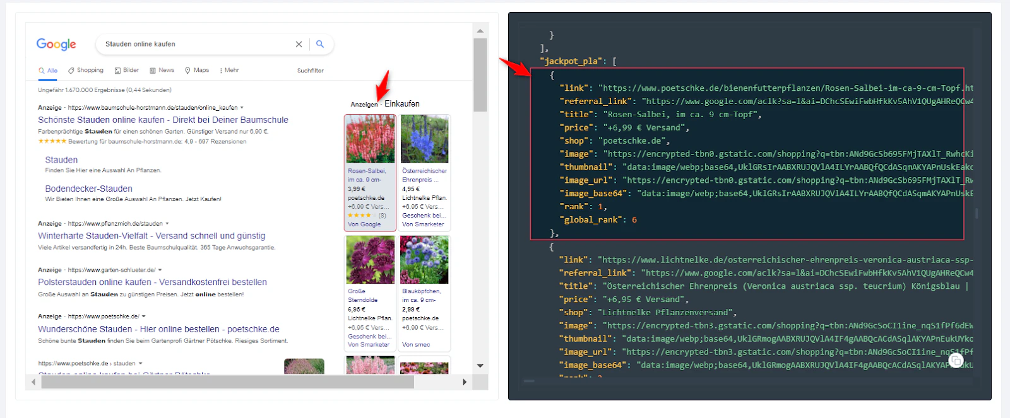Open 'Schönste Stauden online kaufen' ad link
This screenshot has height=418, width=1010.
click(163, 120)
